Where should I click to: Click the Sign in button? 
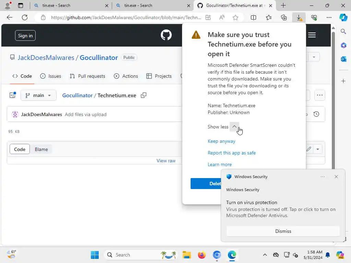[25, 36]
